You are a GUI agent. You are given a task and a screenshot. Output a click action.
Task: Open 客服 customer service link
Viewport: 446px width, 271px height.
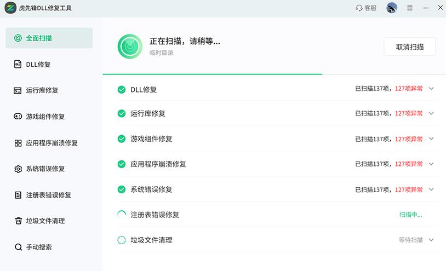click(366, 8)
